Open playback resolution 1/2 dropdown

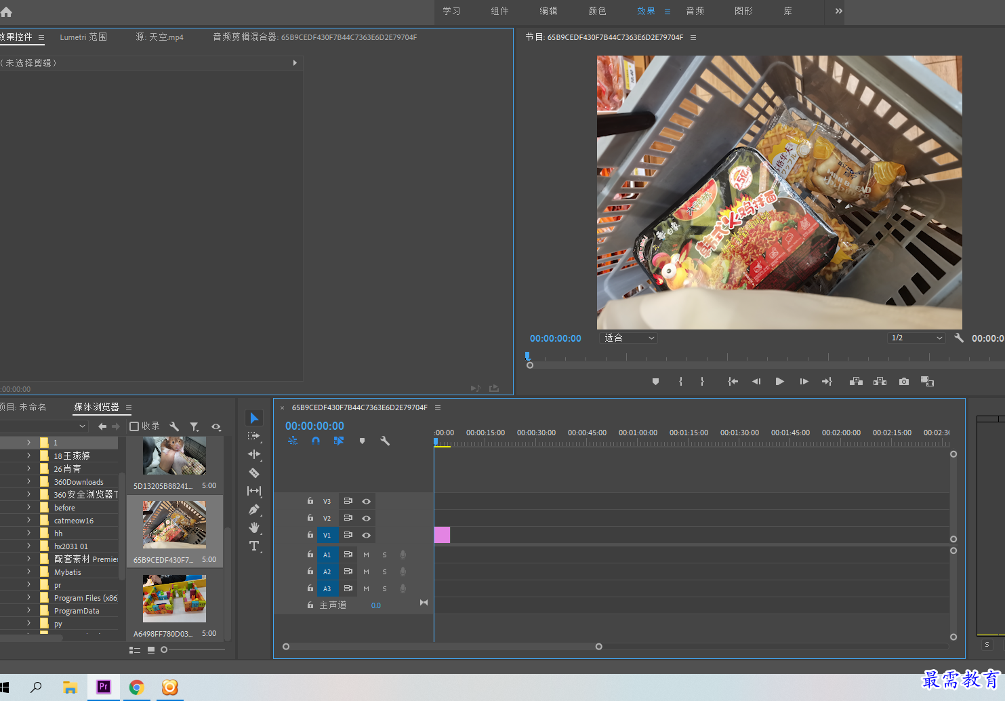coord(916,338)
